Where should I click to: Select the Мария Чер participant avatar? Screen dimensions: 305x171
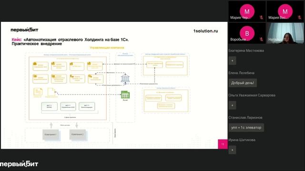[x=247, y=11]
